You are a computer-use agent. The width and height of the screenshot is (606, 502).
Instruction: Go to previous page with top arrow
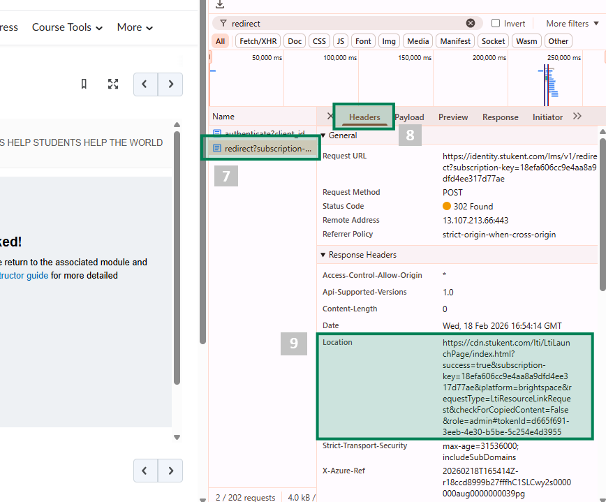[x=145, y=84]
